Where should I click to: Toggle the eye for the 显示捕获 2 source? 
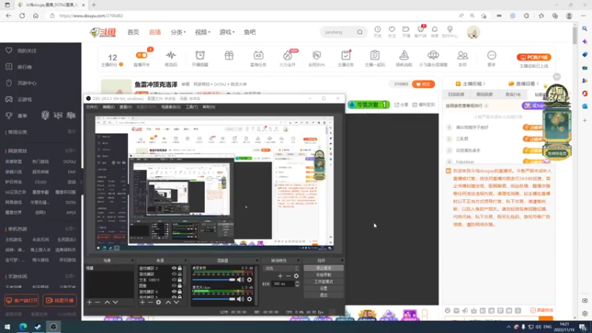pyautogui.click(x=174, y=268)
